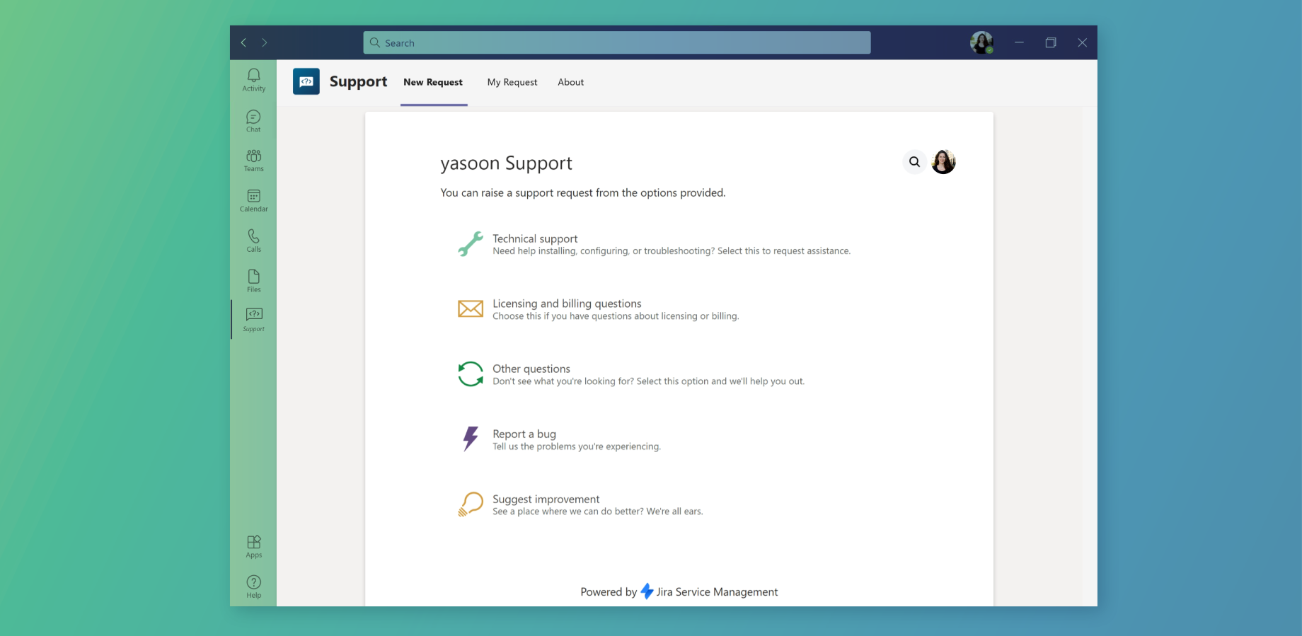Open Files in the left rail

253,280
